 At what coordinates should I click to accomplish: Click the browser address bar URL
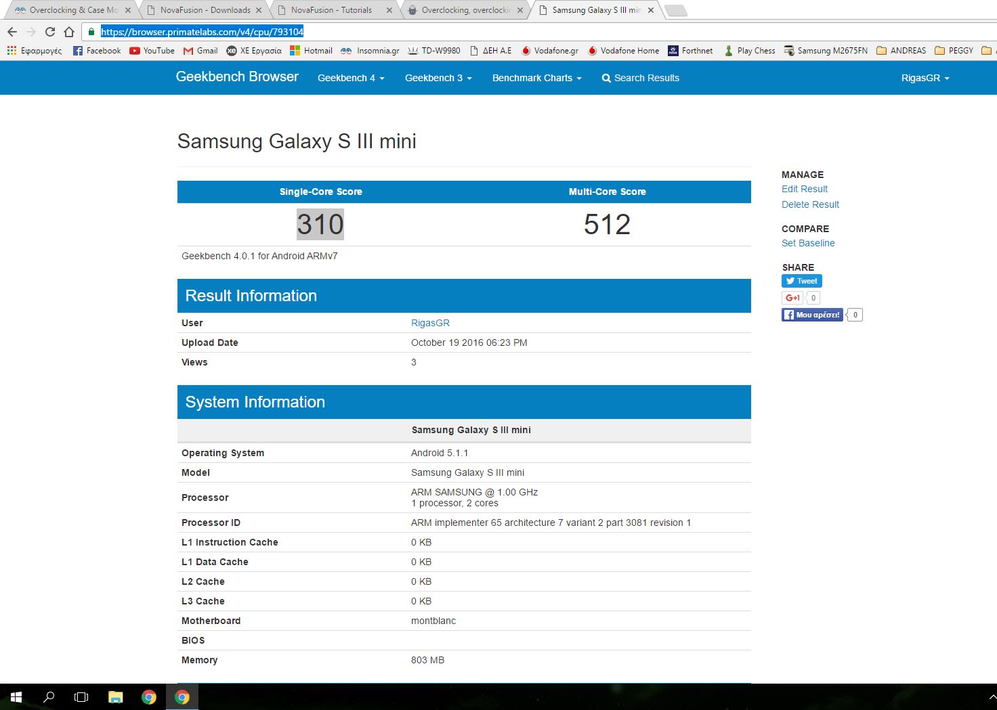(202, 32)
